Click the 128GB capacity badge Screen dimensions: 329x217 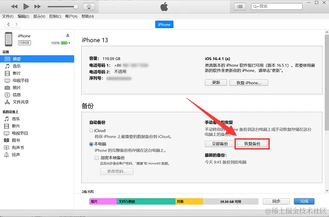click(24, 43)
